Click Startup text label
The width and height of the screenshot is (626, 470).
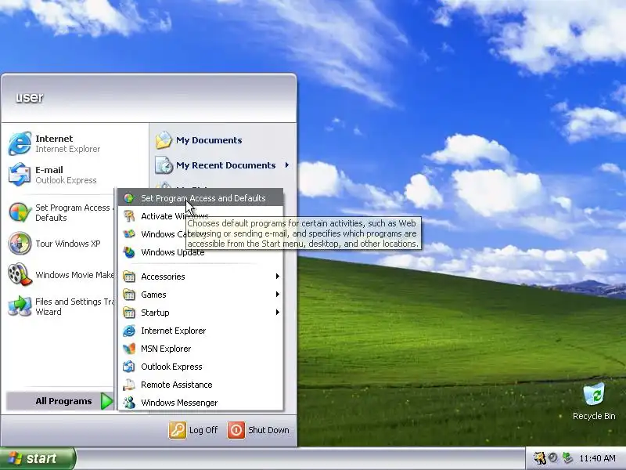pos(155,313)
